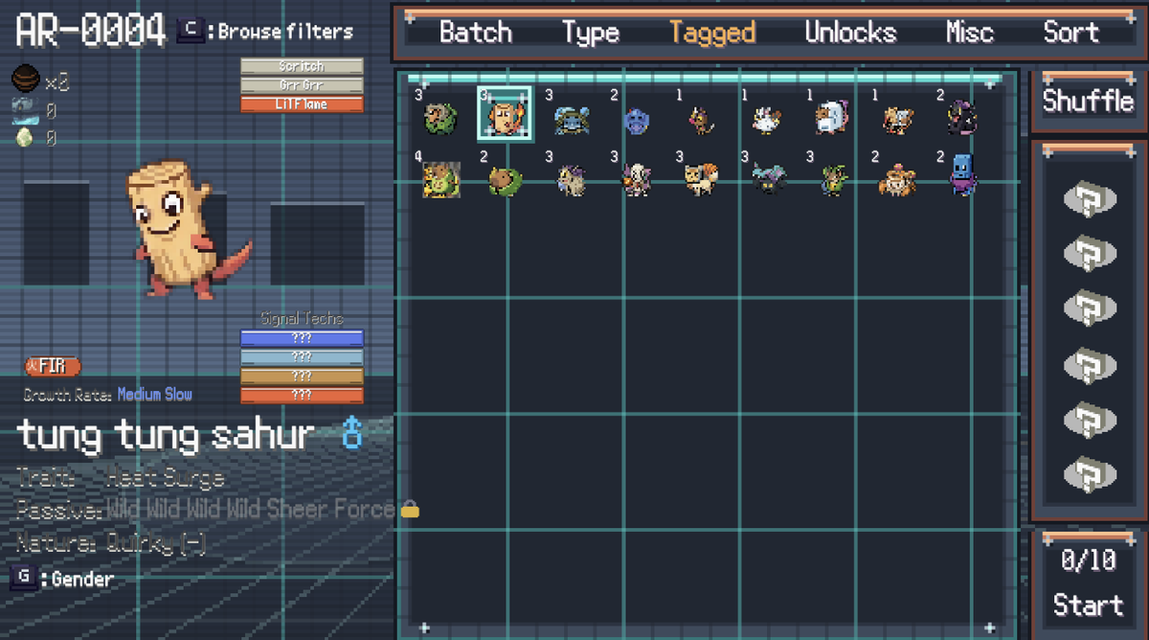This screenshot has height=640, width=1149.
Task: Click the Heat Surge trait text
Action: coord(166,477)
